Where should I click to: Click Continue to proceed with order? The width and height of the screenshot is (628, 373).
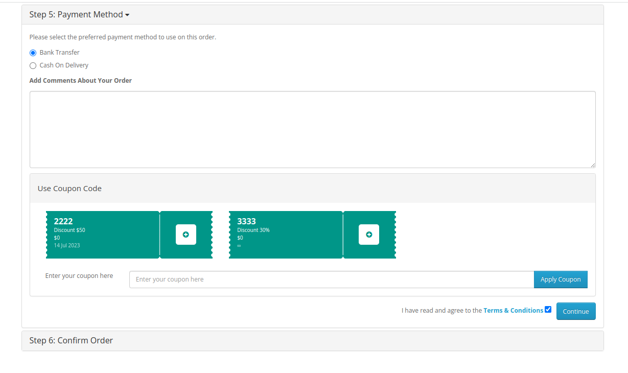[x=576, y=311]
